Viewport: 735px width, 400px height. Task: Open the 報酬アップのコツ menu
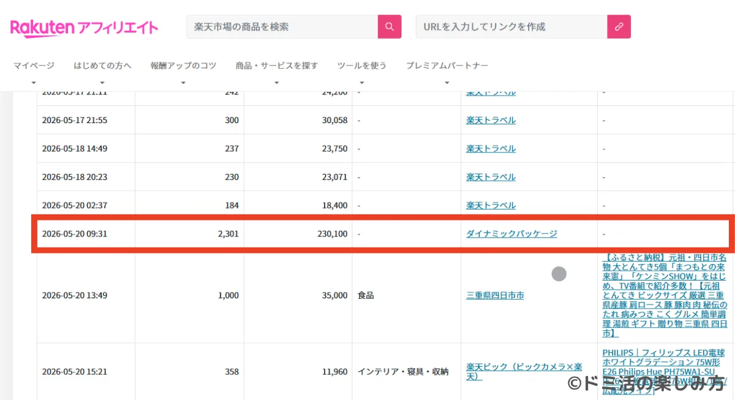pyautogui.click(x=183, y=66)
